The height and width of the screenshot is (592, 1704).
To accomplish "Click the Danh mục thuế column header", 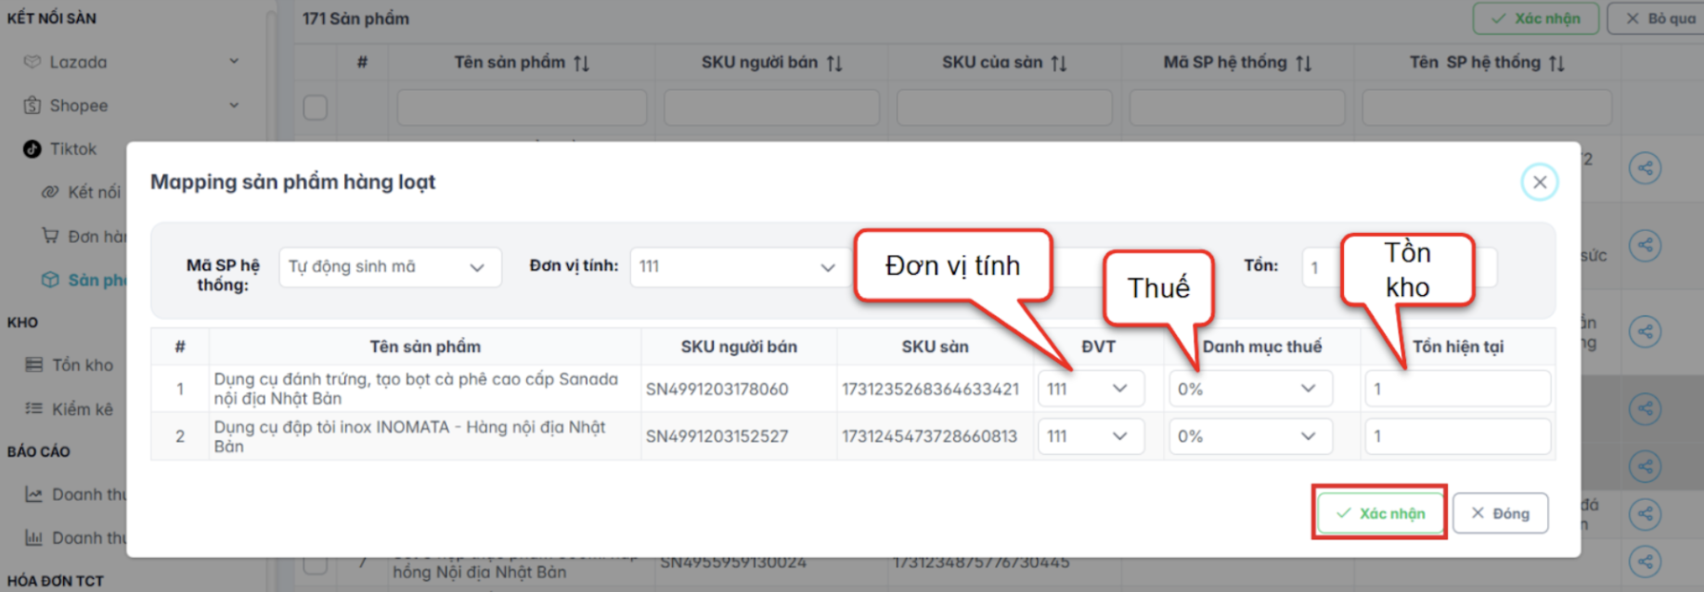I will (x=1262, y=347).
